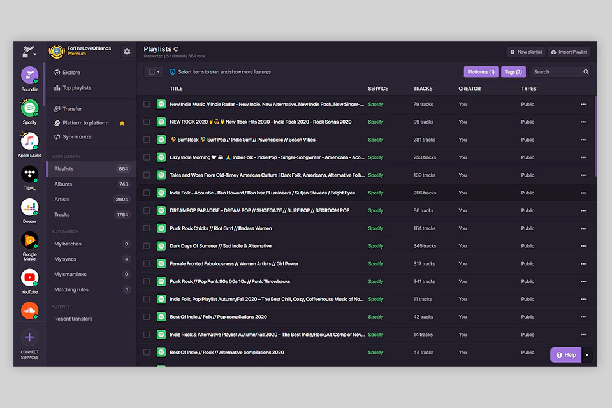Select the YouTube service icon
This screenshot has height=408, width=612.
30,277
